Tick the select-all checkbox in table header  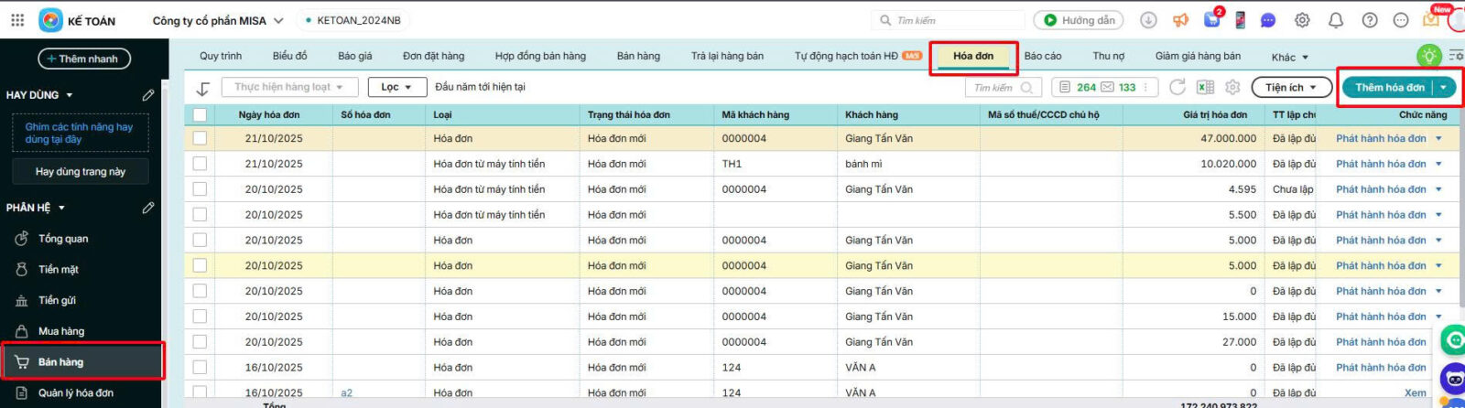tap(200, 114)
